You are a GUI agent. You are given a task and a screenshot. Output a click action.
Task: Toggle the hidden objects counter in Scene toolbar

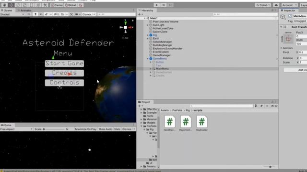click(57, 14)
